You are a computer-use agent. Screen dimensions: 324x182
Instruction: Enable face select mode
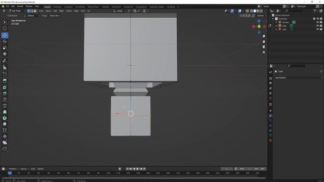[35, 11]
